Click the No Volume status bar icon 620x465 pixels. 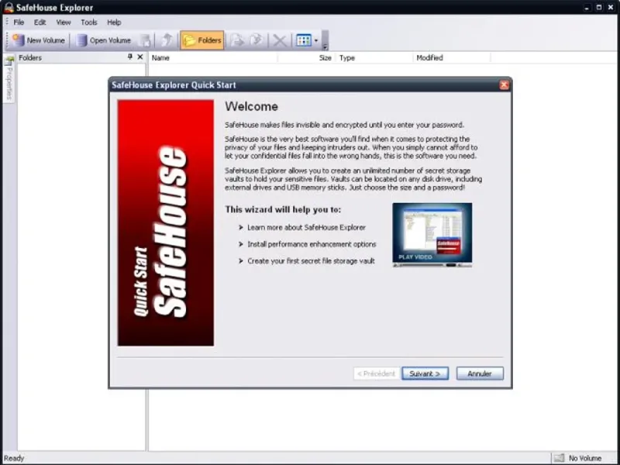559,458
